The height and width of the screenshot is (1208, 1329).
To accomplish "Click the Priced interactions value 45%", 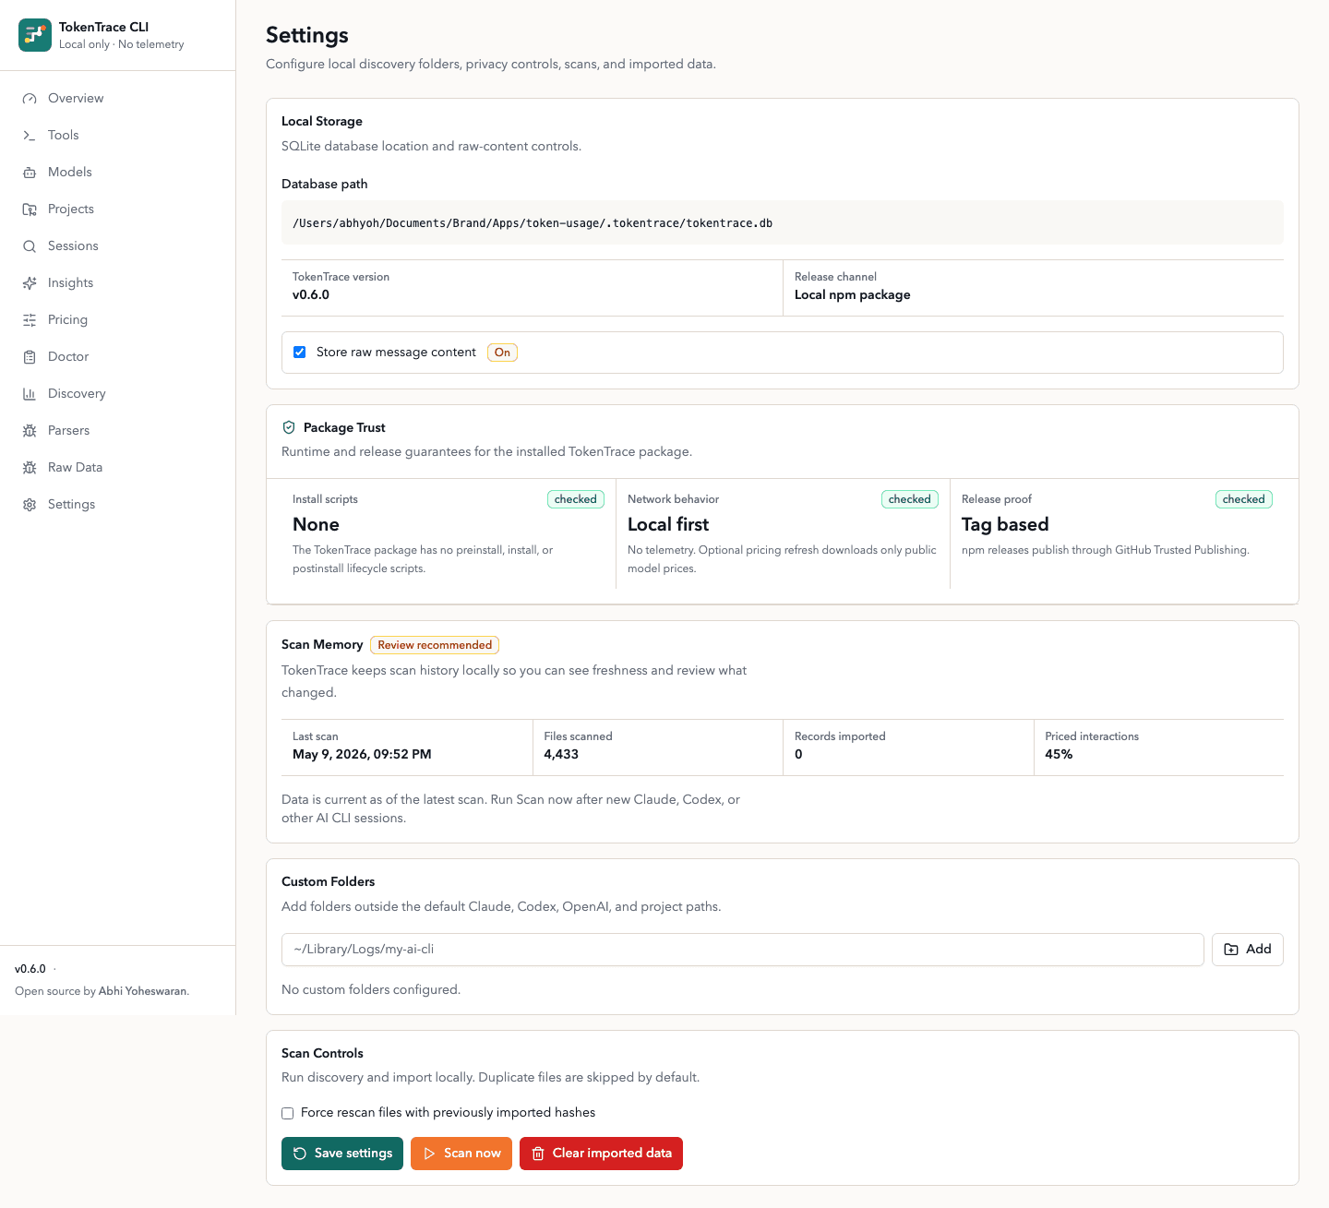I will [1059, 755].
